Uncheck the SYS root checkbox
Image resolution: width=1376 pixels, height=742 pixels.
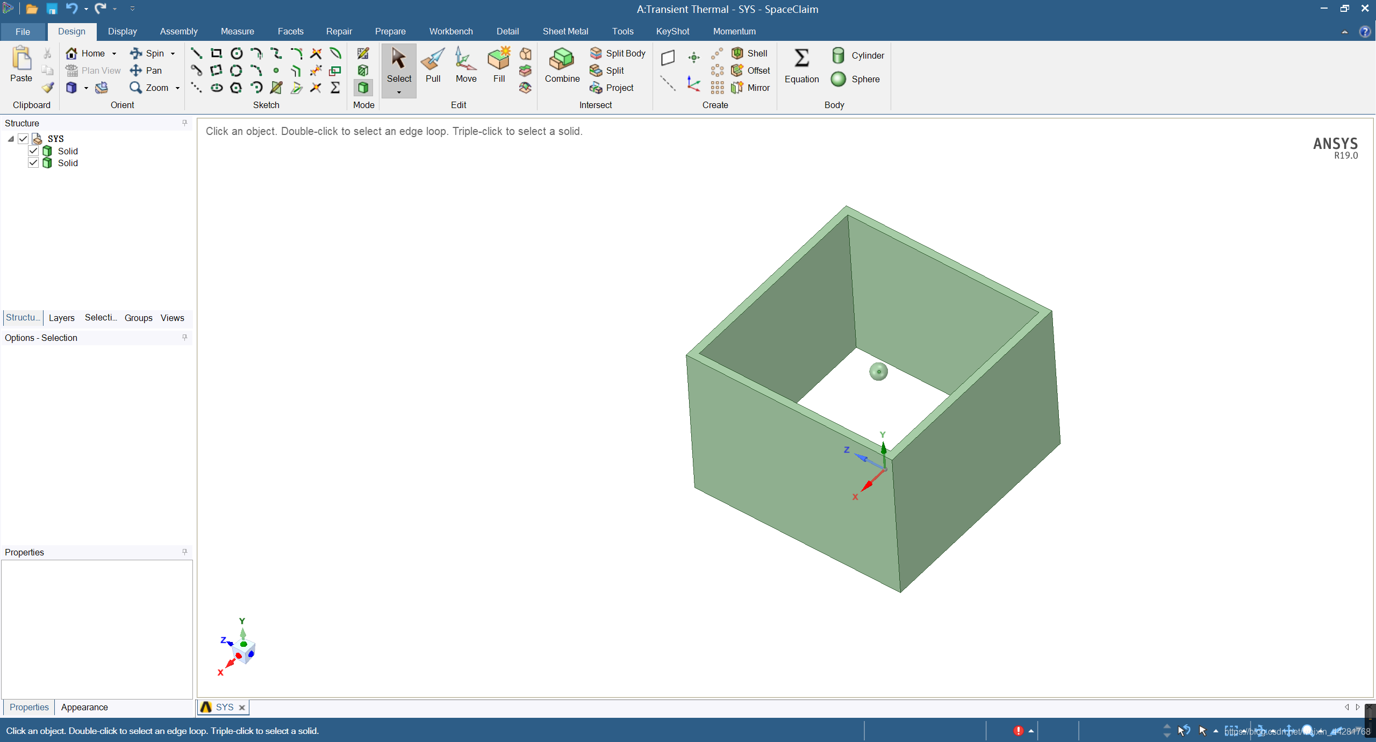23,139
